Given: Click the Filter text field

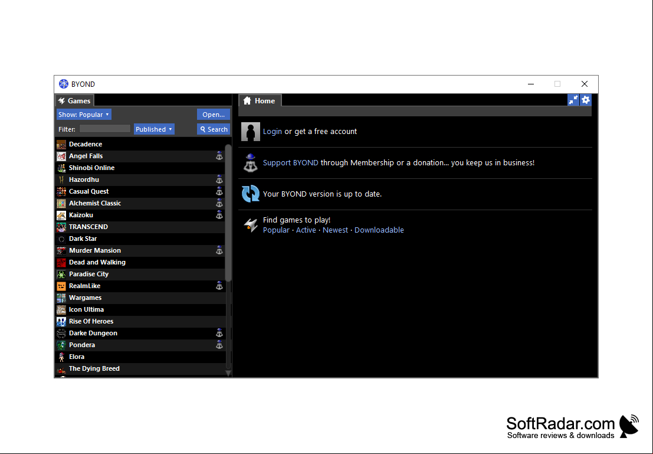Looking at the screenshot, I should (x=105, y=129).
